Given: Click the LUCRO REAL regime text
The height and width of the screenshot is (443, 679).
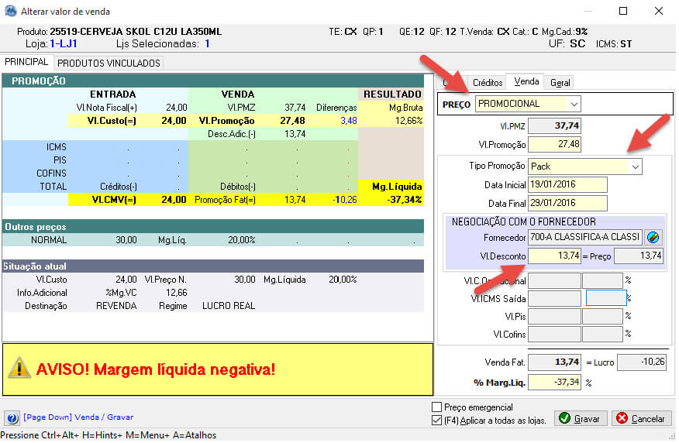Looking at the screenshot, I should 229,306.
